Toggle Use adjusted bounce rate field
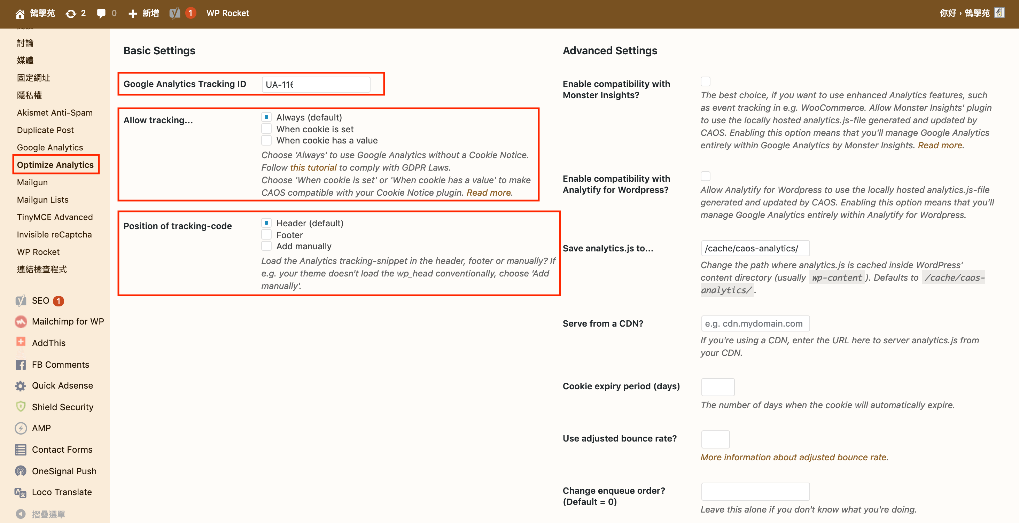This screenshot has width=1019, height=523. [715, 439]
